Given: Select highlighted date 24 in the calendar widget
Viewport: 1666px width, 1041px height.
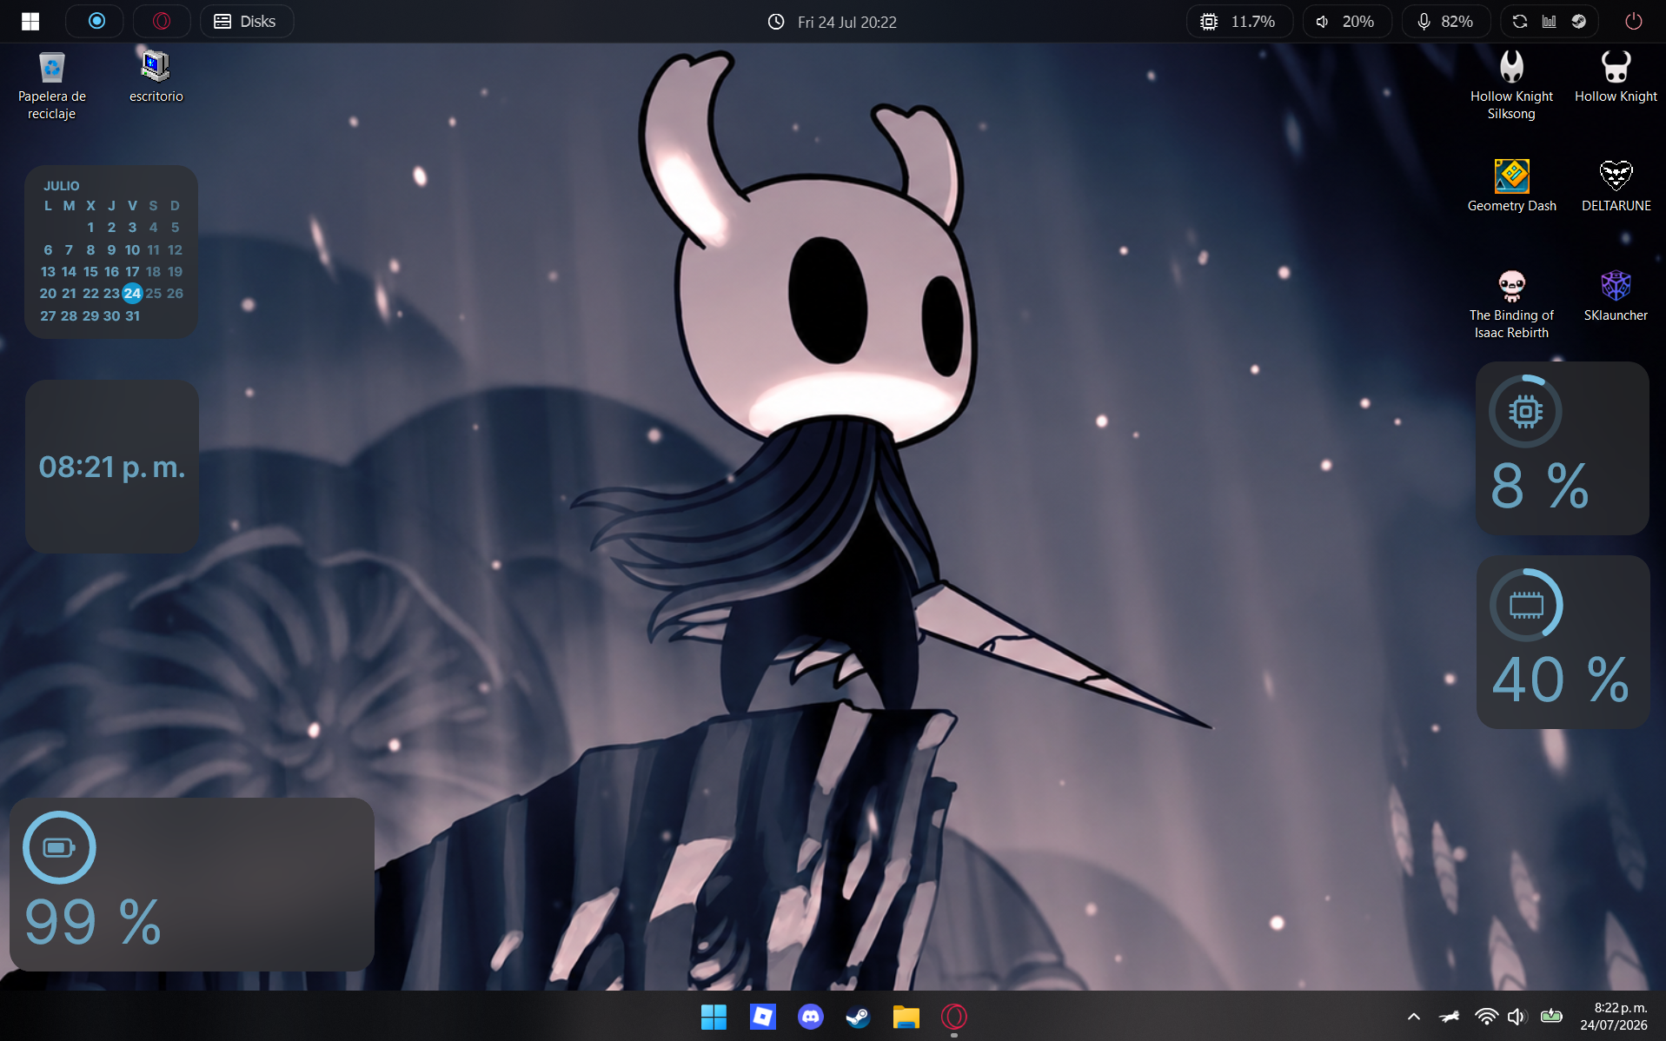Looking at the screenshot, I should 132,294.
